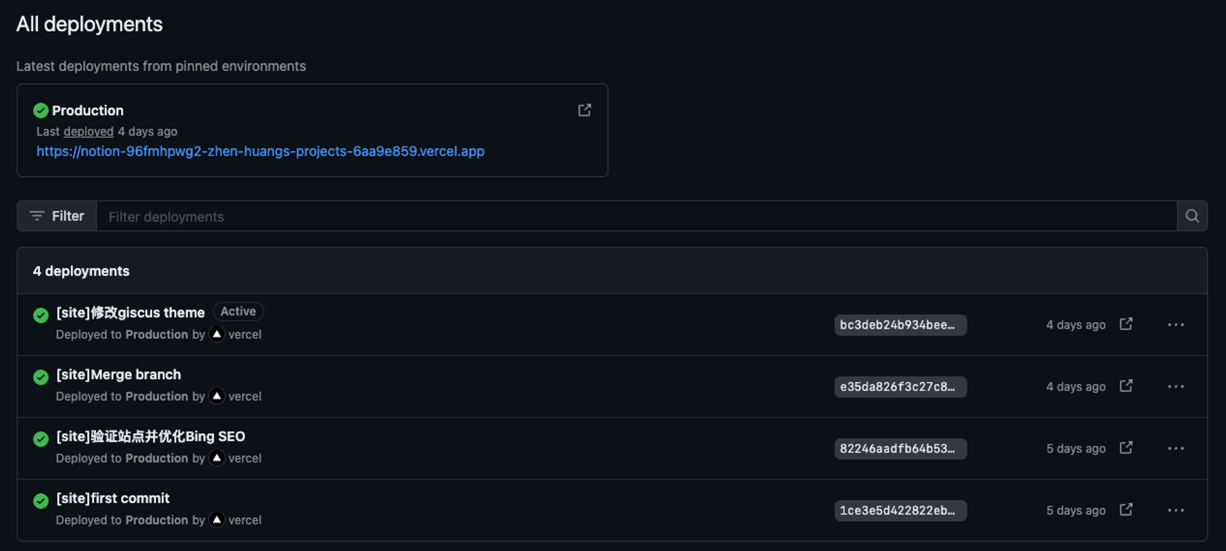
Task: Click 'vercel' username in Bing SEO deployment row
Action: click(x=245, y=458)
